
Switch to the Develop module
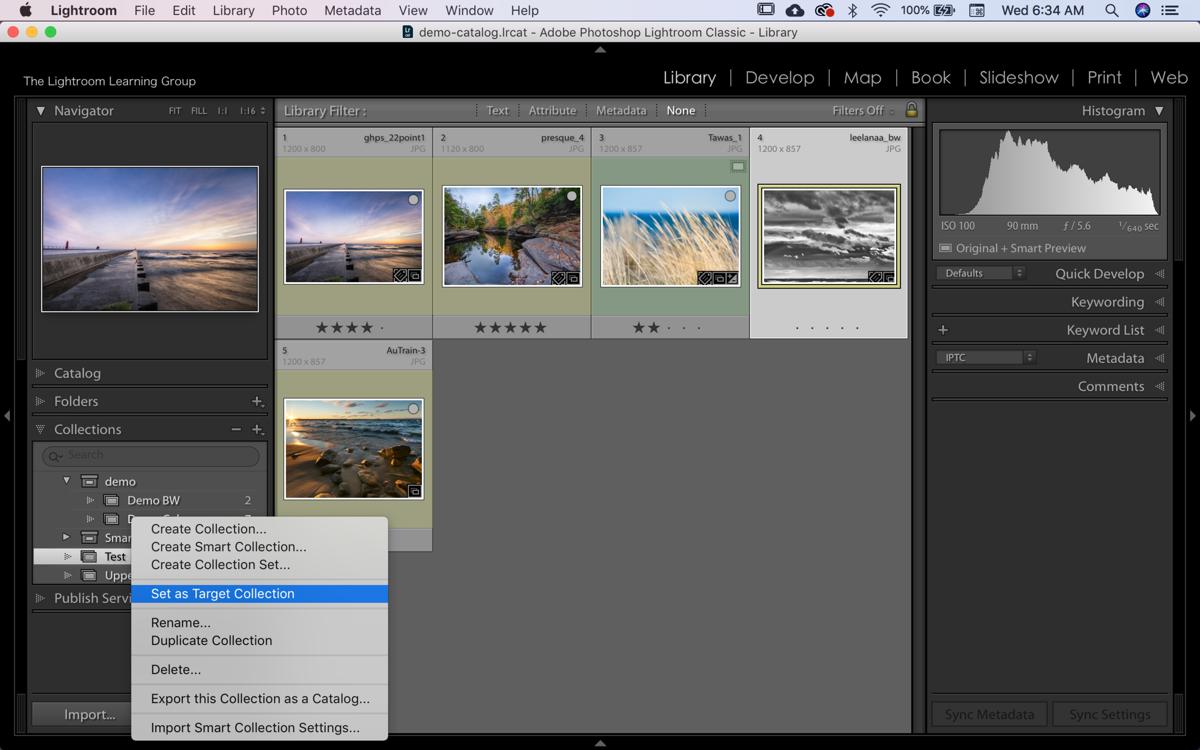(780, 77)
